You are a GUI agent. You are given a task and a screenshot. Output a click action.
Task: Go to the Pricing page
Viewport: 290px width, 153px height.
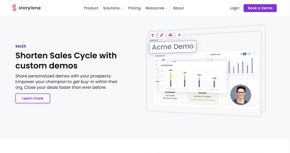tap(134, 8)
